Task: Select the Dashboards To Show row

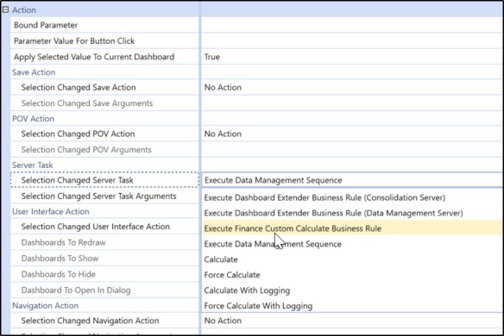Action: 104,258
